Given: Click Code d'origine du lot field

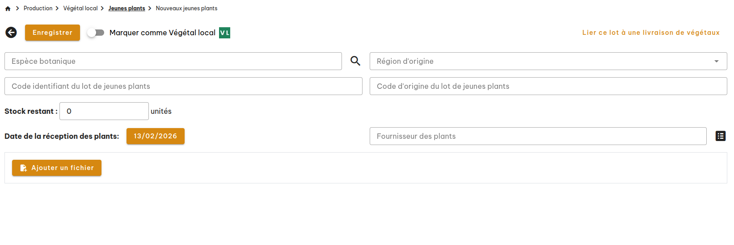Looking at the screenshot, I should tap(548, 86).
